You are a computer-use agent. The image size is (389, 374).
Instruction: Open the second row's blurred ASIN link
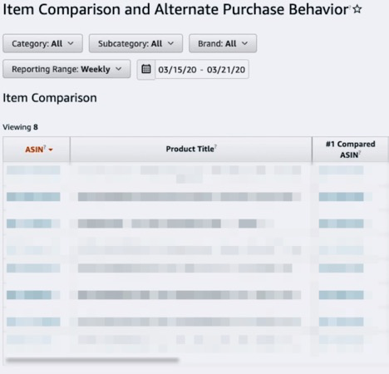33,197
